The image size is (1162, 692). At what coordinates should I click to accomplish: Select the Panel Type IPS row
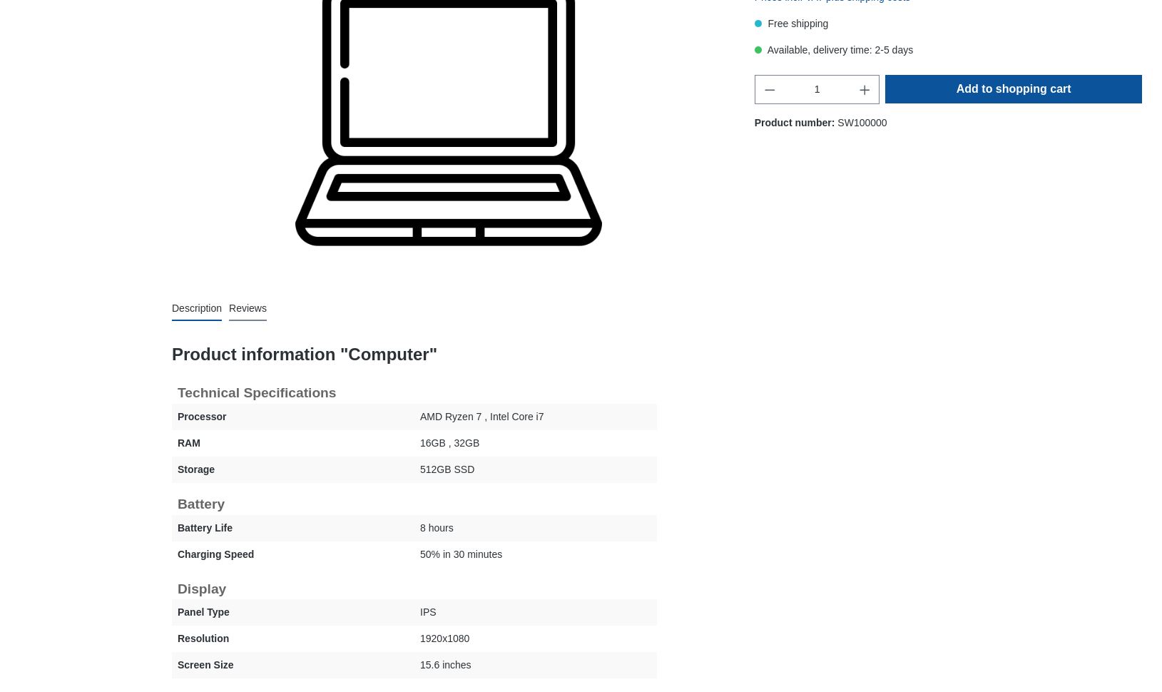coord(414,612)
